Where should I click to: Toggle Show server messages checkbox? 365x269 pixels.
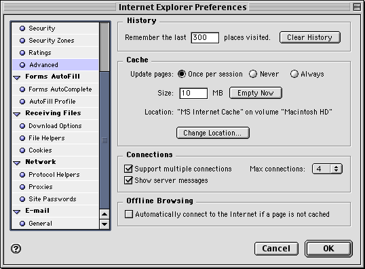click(x=128, y=180)
